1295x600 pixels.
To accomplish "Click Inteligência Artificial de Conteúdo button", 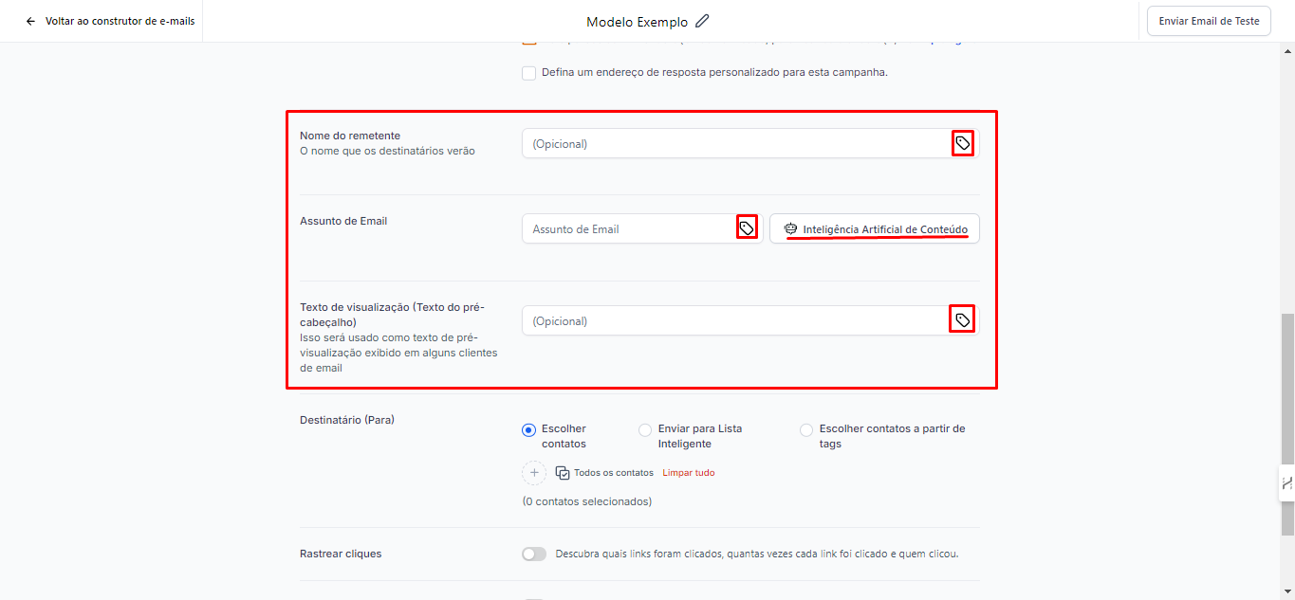I will tap(874, 228).
